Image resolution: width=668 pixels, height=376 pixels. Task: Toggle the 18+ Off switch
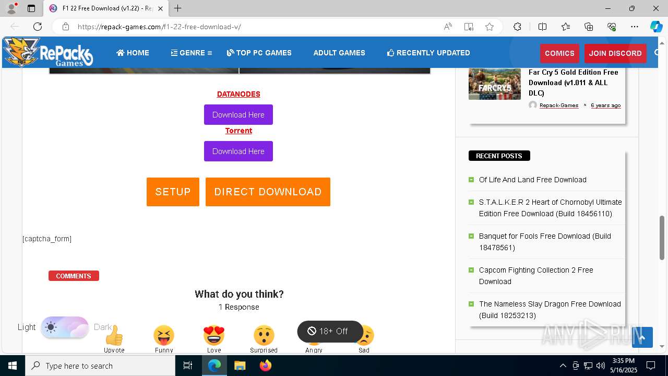pos(330,331)
